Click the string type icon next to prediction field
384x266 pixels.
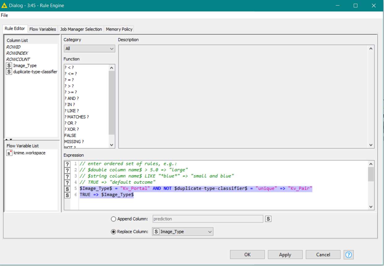click(268, 219)
